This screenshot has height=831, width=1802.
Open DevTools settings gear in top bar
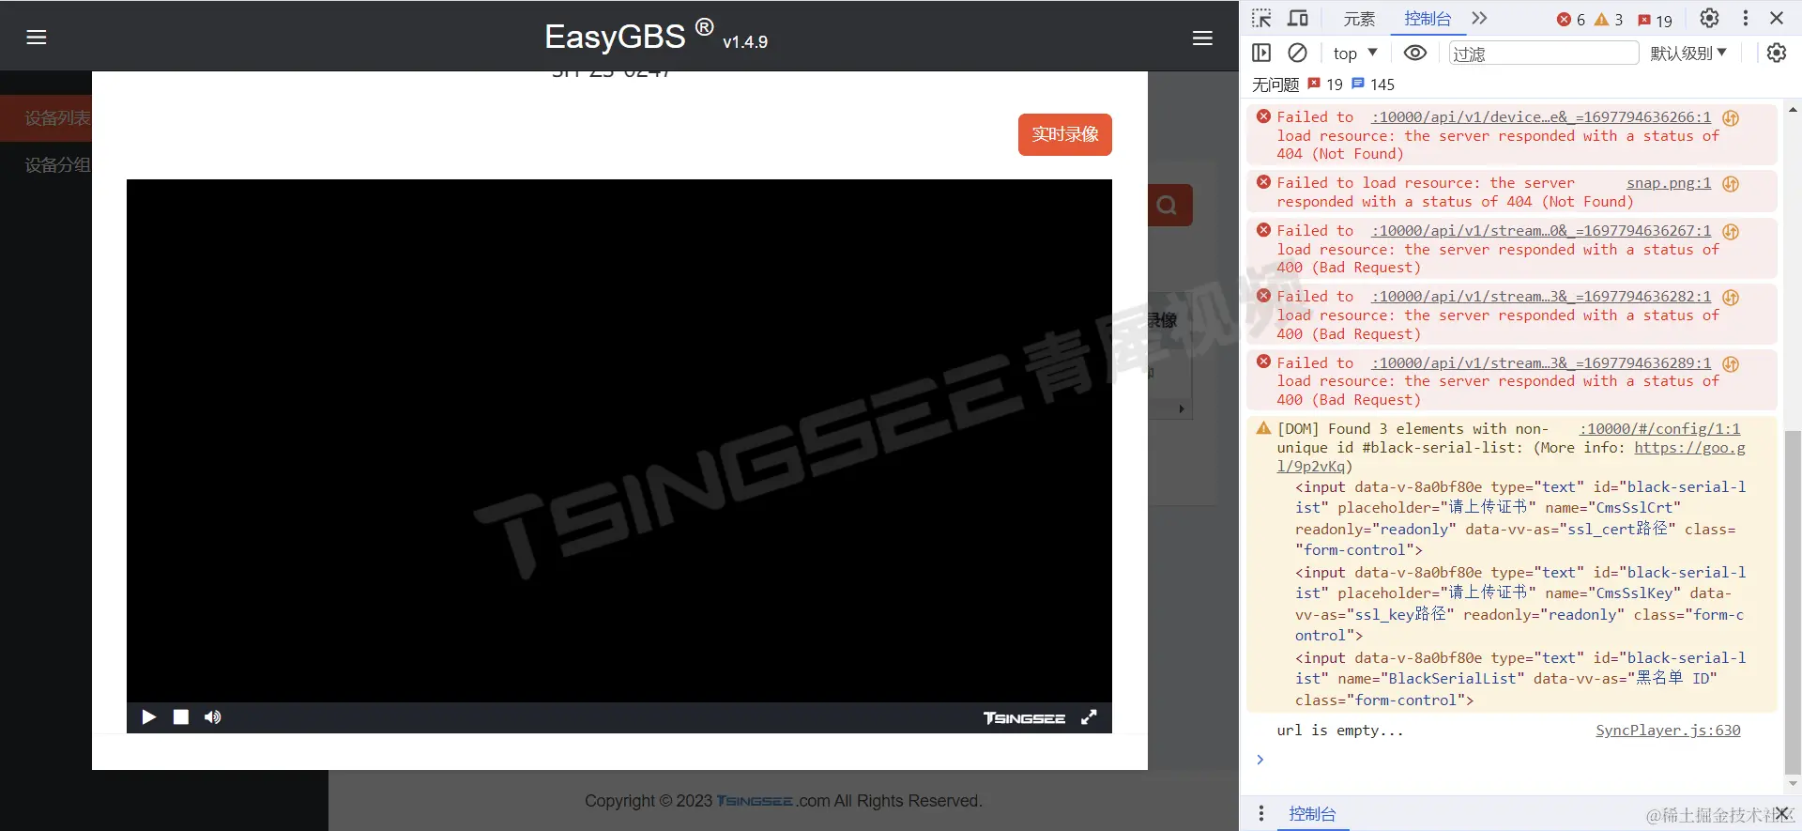(1710, 19)
